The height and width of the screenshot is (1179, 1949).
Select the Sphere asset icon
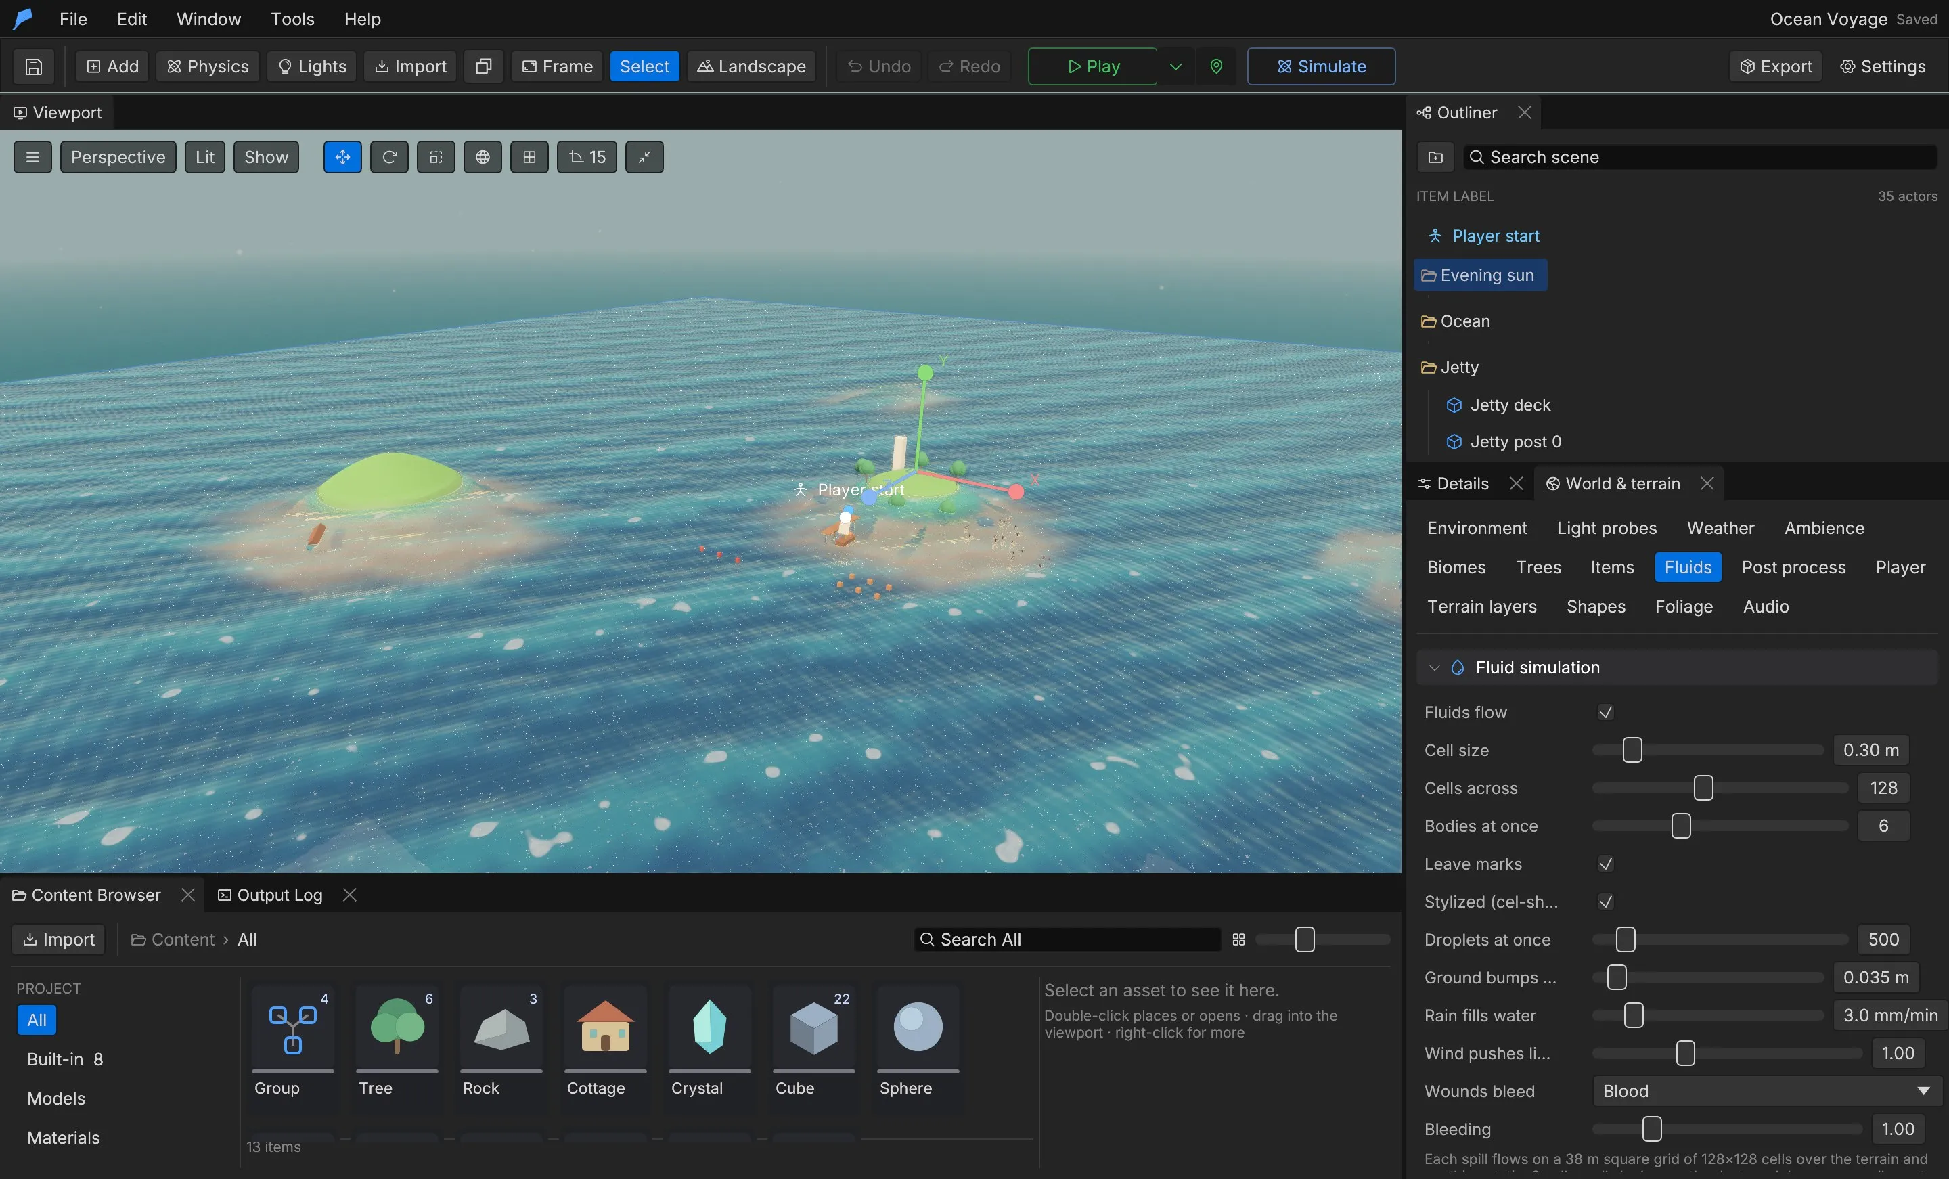pyautogui.click(x=918, y=1029)
